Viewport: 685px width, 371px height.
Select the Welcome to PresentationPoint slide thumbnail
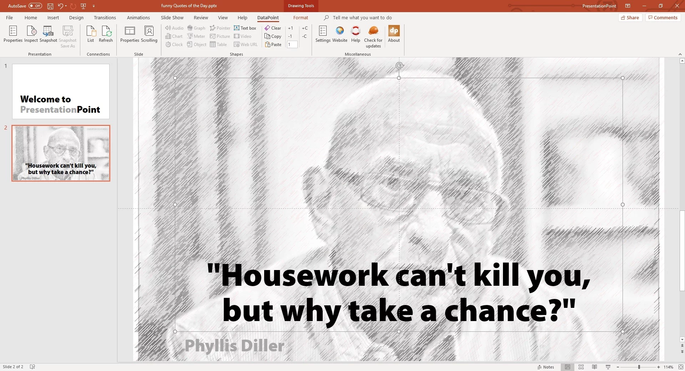pyautogui.click(x=61, y=91)
